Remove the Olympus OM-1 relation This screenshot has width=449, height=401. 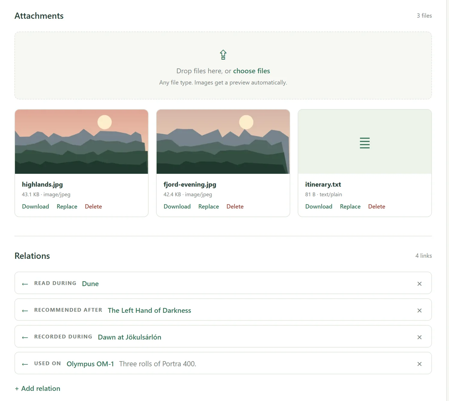tap(419, 364)
